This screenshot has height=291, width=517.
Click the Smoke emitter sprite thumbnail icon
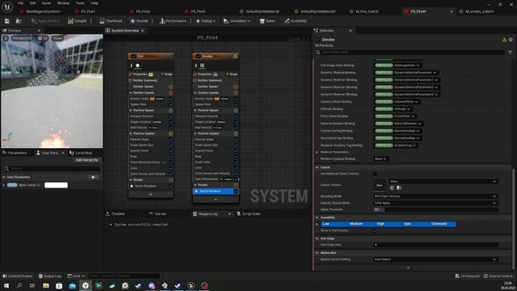tap(202, 65)
